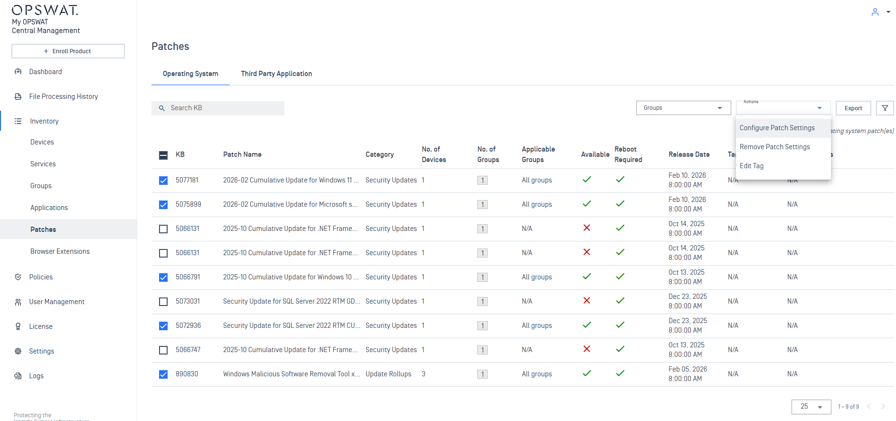The width and height of the screenshot is (896, 421).
Task: Choose Remove Patch Settings menu option
Action: (x=774, y=147)
